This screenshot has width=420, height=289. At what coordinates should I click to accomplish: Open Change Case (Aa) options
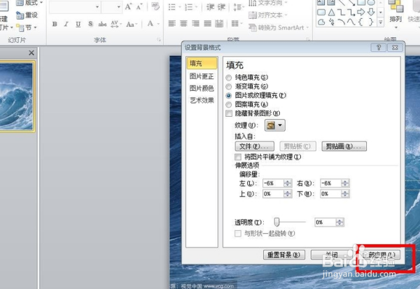(x=132, y=24)
